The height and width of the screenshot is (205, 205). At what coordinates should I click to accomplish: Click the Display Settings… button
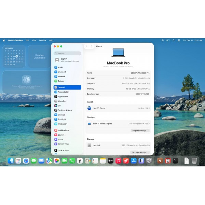click(x=140, y=131)
